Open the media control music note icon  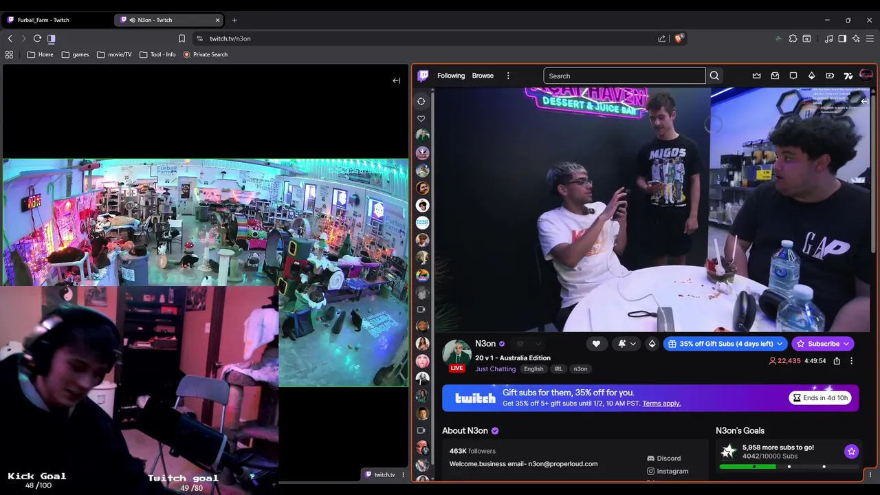point(828,38)
